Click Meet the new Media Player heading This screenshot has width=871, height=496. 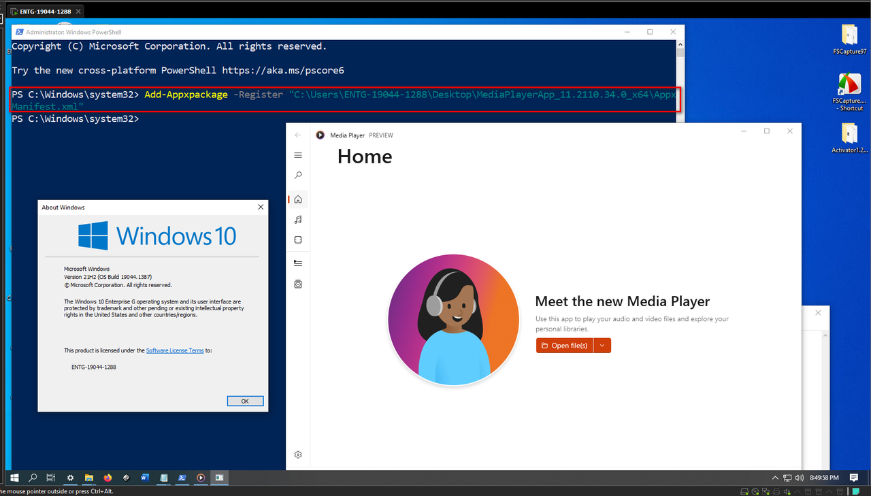click(x=622, y=301)
